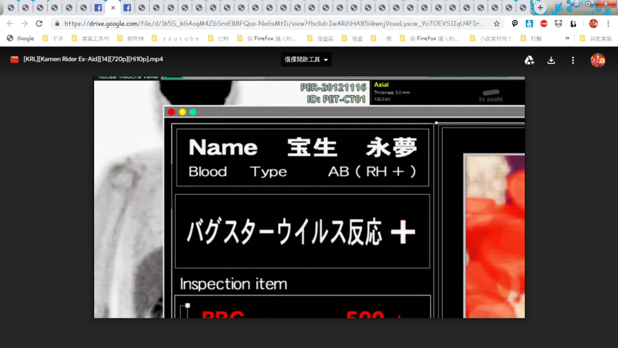Open the 小說素材用！ bookmark folder
The height and width of the screenshot is (348, 618).
(x=491, y=38)
